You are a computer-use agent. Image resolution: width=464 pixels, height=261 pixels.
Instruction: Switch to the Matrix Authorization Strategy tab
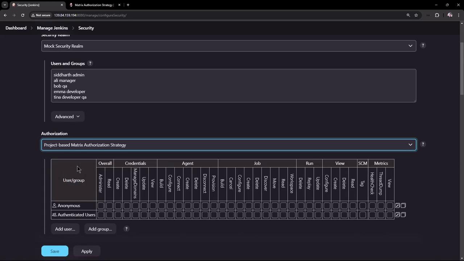coord(94,5)
